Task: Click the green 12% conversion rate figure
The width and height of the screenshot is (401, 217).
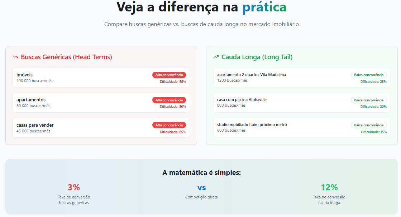Action: point(329,187)
